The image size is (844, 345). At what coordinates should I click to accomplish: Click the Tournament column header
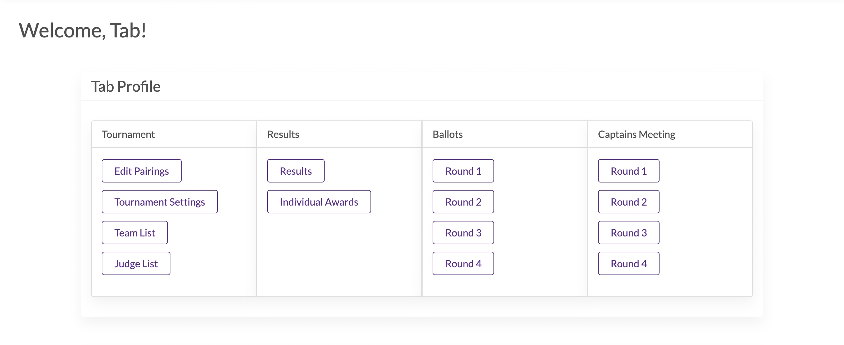click(128, 134)
